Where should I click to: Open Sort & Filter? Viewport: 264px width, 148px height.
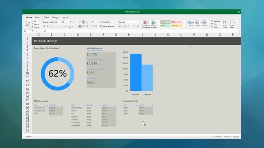225,24
